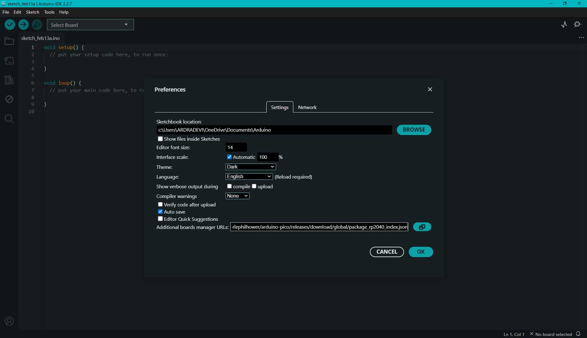Click the Upload arrow toolbar button
The height and width of the screenshot is (338, 587).
[24, 25]
